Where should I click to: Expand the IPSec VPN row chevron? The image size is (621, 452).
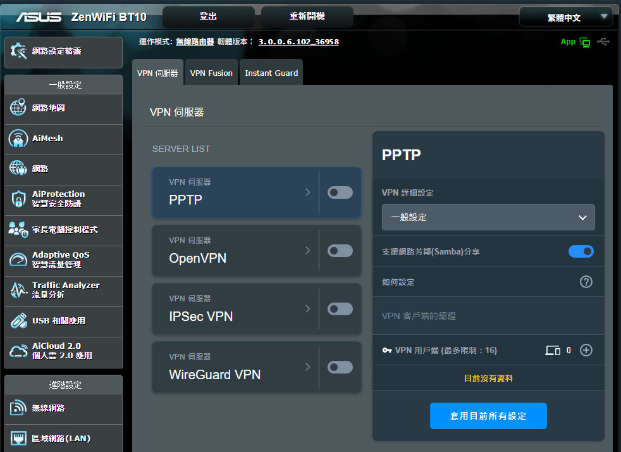(308, 309)
